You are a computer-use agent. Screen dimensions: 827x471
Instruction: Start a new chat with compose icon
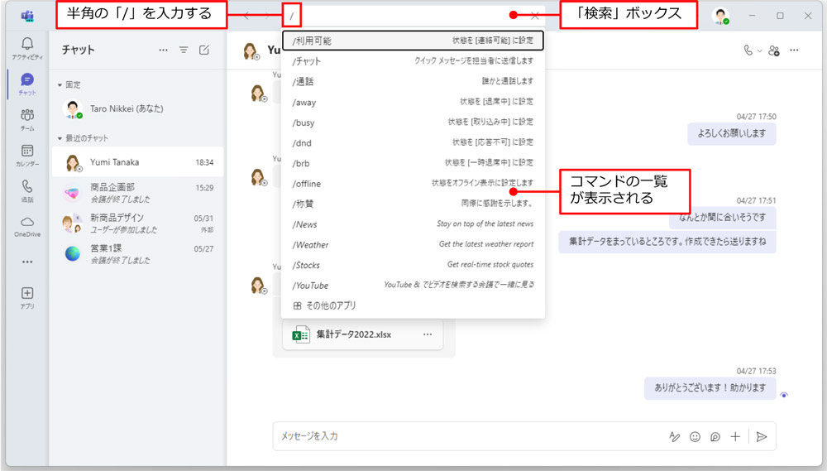(x=204, y=50)
